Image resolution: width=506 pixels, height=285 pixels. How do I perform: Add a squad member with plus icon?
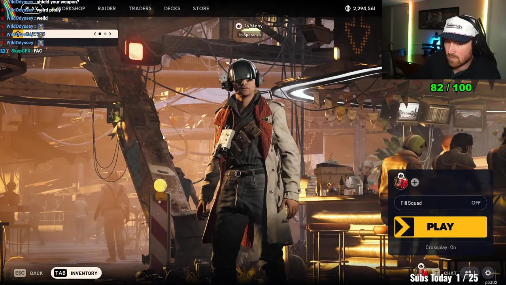click(415, 182)
